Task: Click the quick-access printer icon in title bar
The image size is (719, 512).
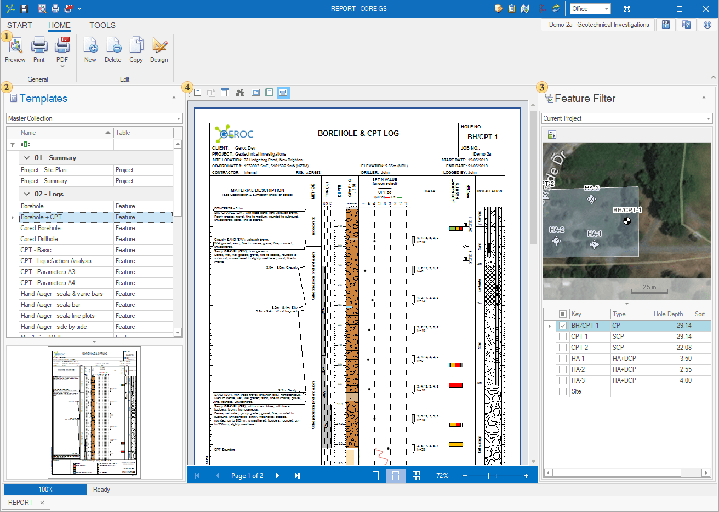Action: 55,9
